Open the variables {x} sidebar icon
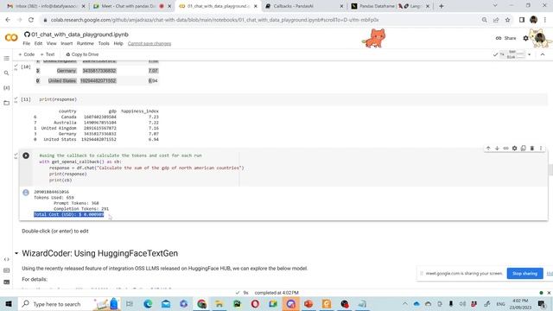The width and height of the screenshot is (553, 311). pyautogui.click(x=6, y=88)
